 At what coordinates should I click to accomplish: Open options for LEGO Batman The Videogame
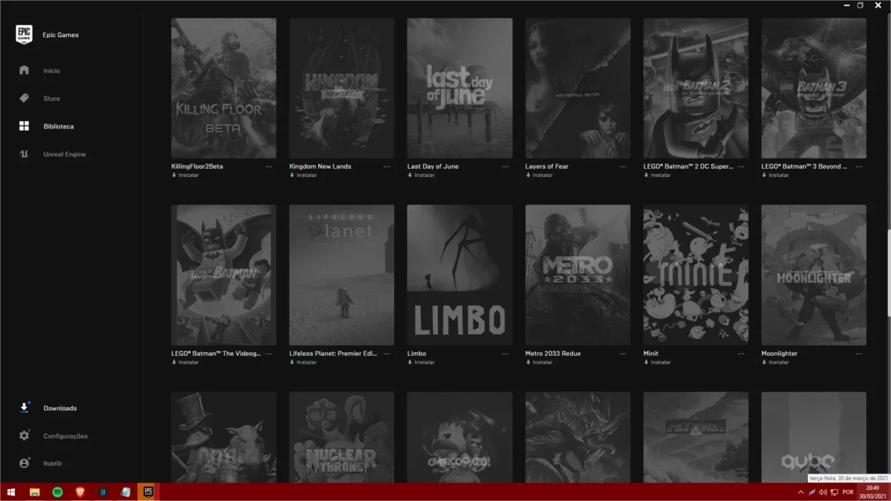pyautogui.click(x=269, y=354)
